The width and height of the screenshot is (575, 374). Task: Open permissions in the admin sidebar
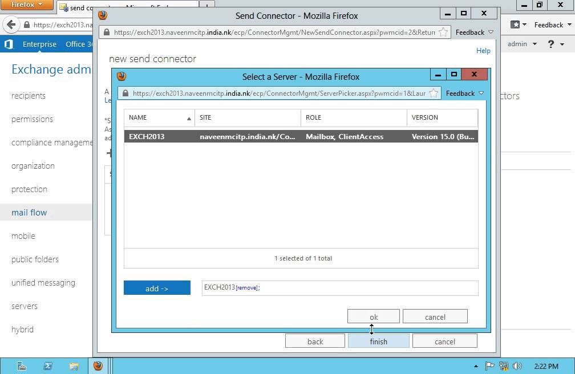(33, 119)
